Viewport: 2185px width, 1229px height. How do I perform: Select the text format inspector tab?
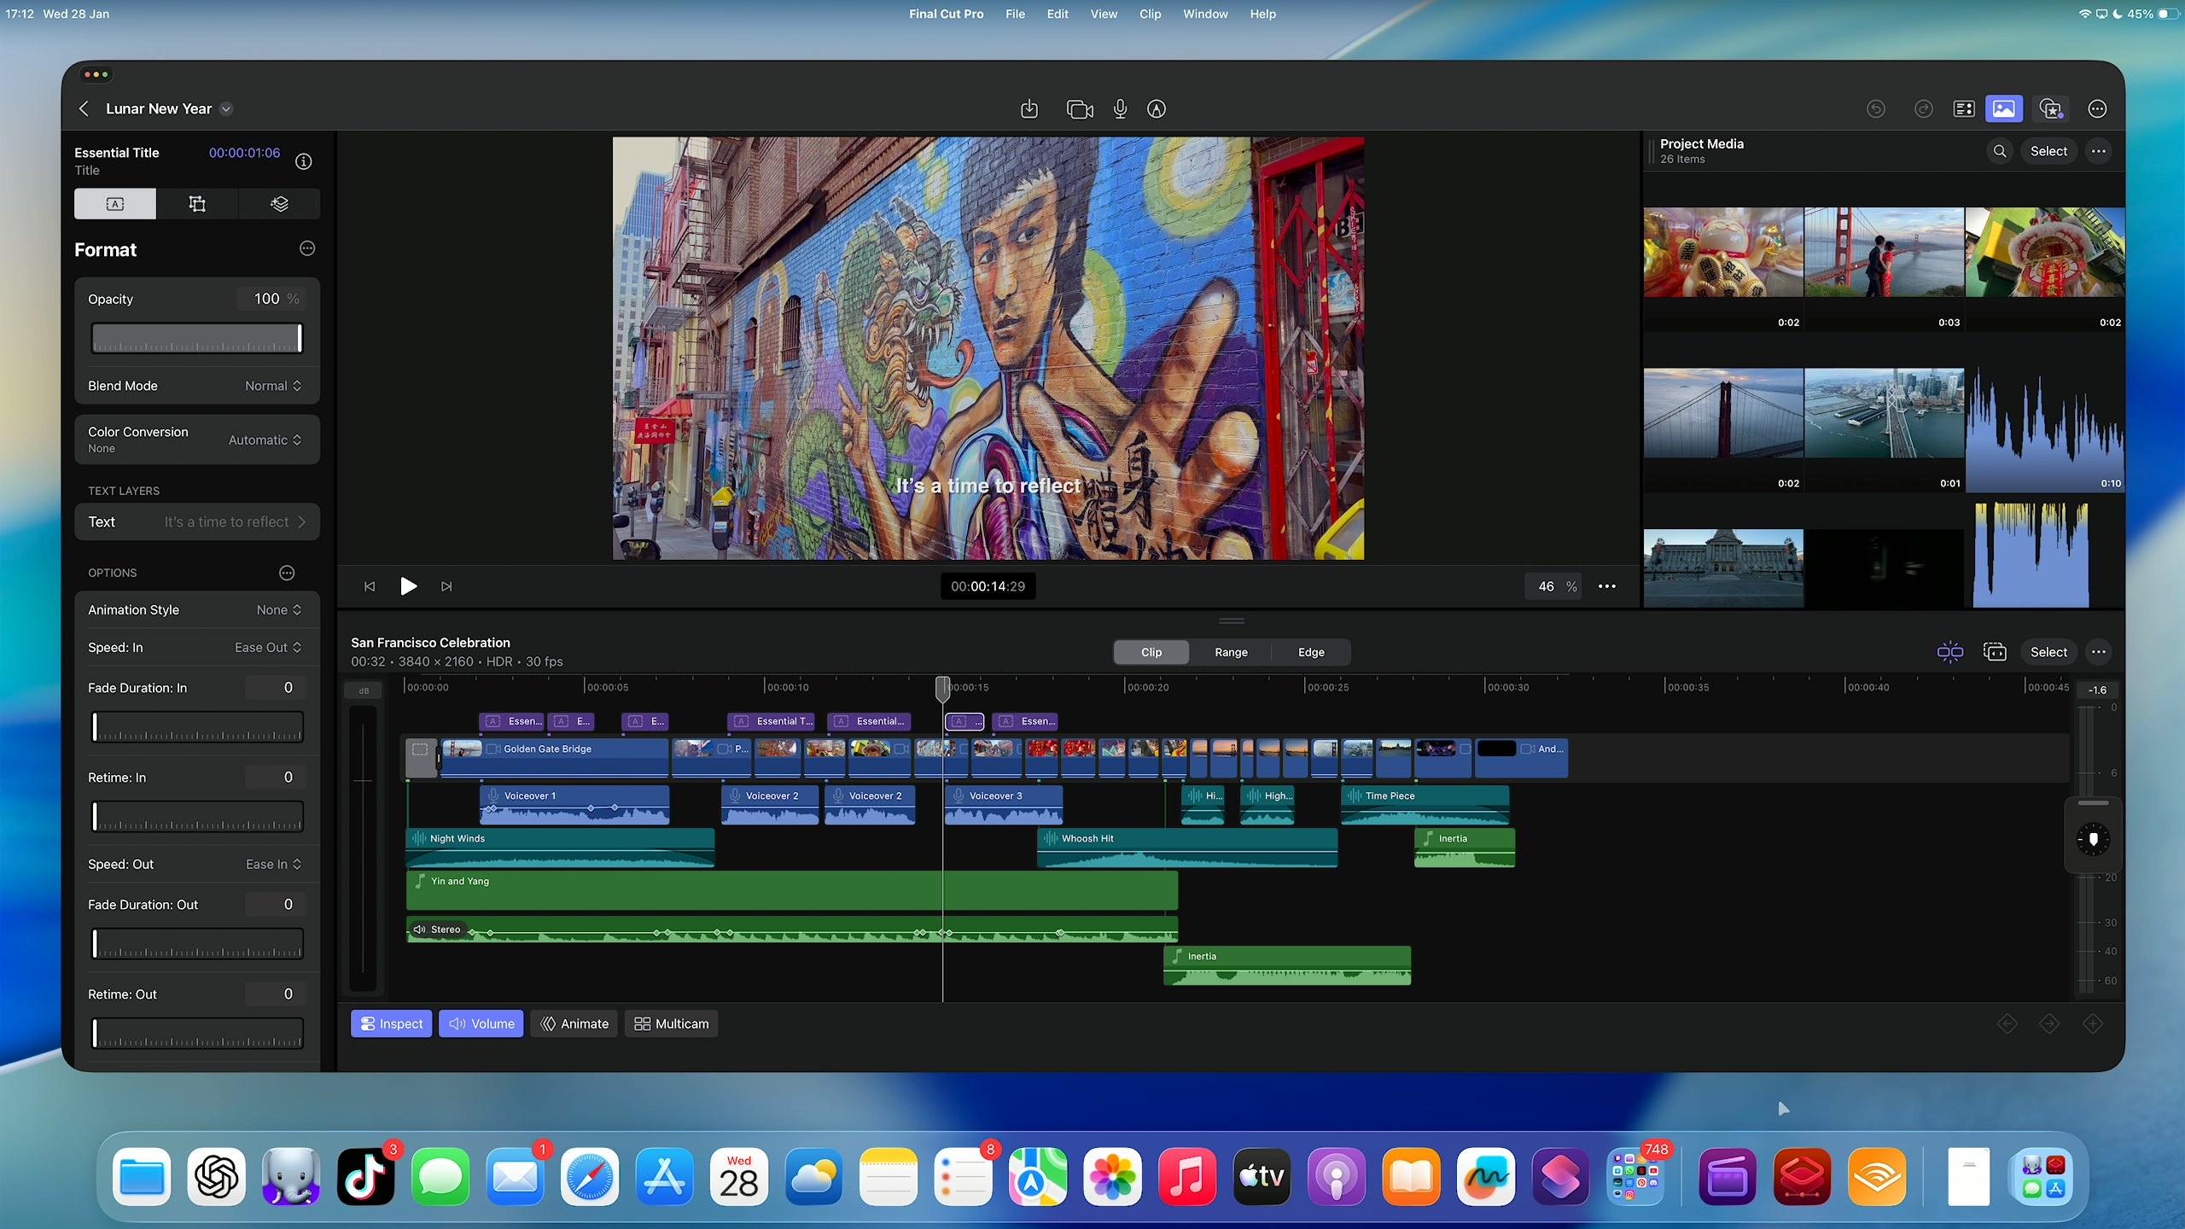pos(115,204)
